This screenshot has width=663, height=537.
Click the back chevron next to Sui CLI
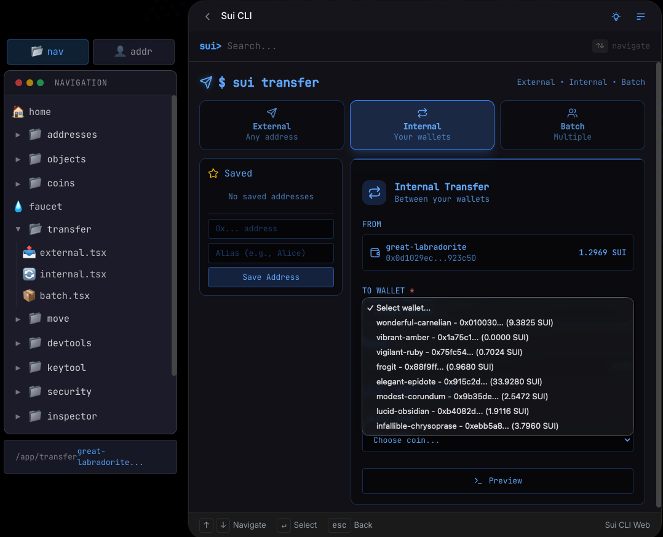point(207,17)
